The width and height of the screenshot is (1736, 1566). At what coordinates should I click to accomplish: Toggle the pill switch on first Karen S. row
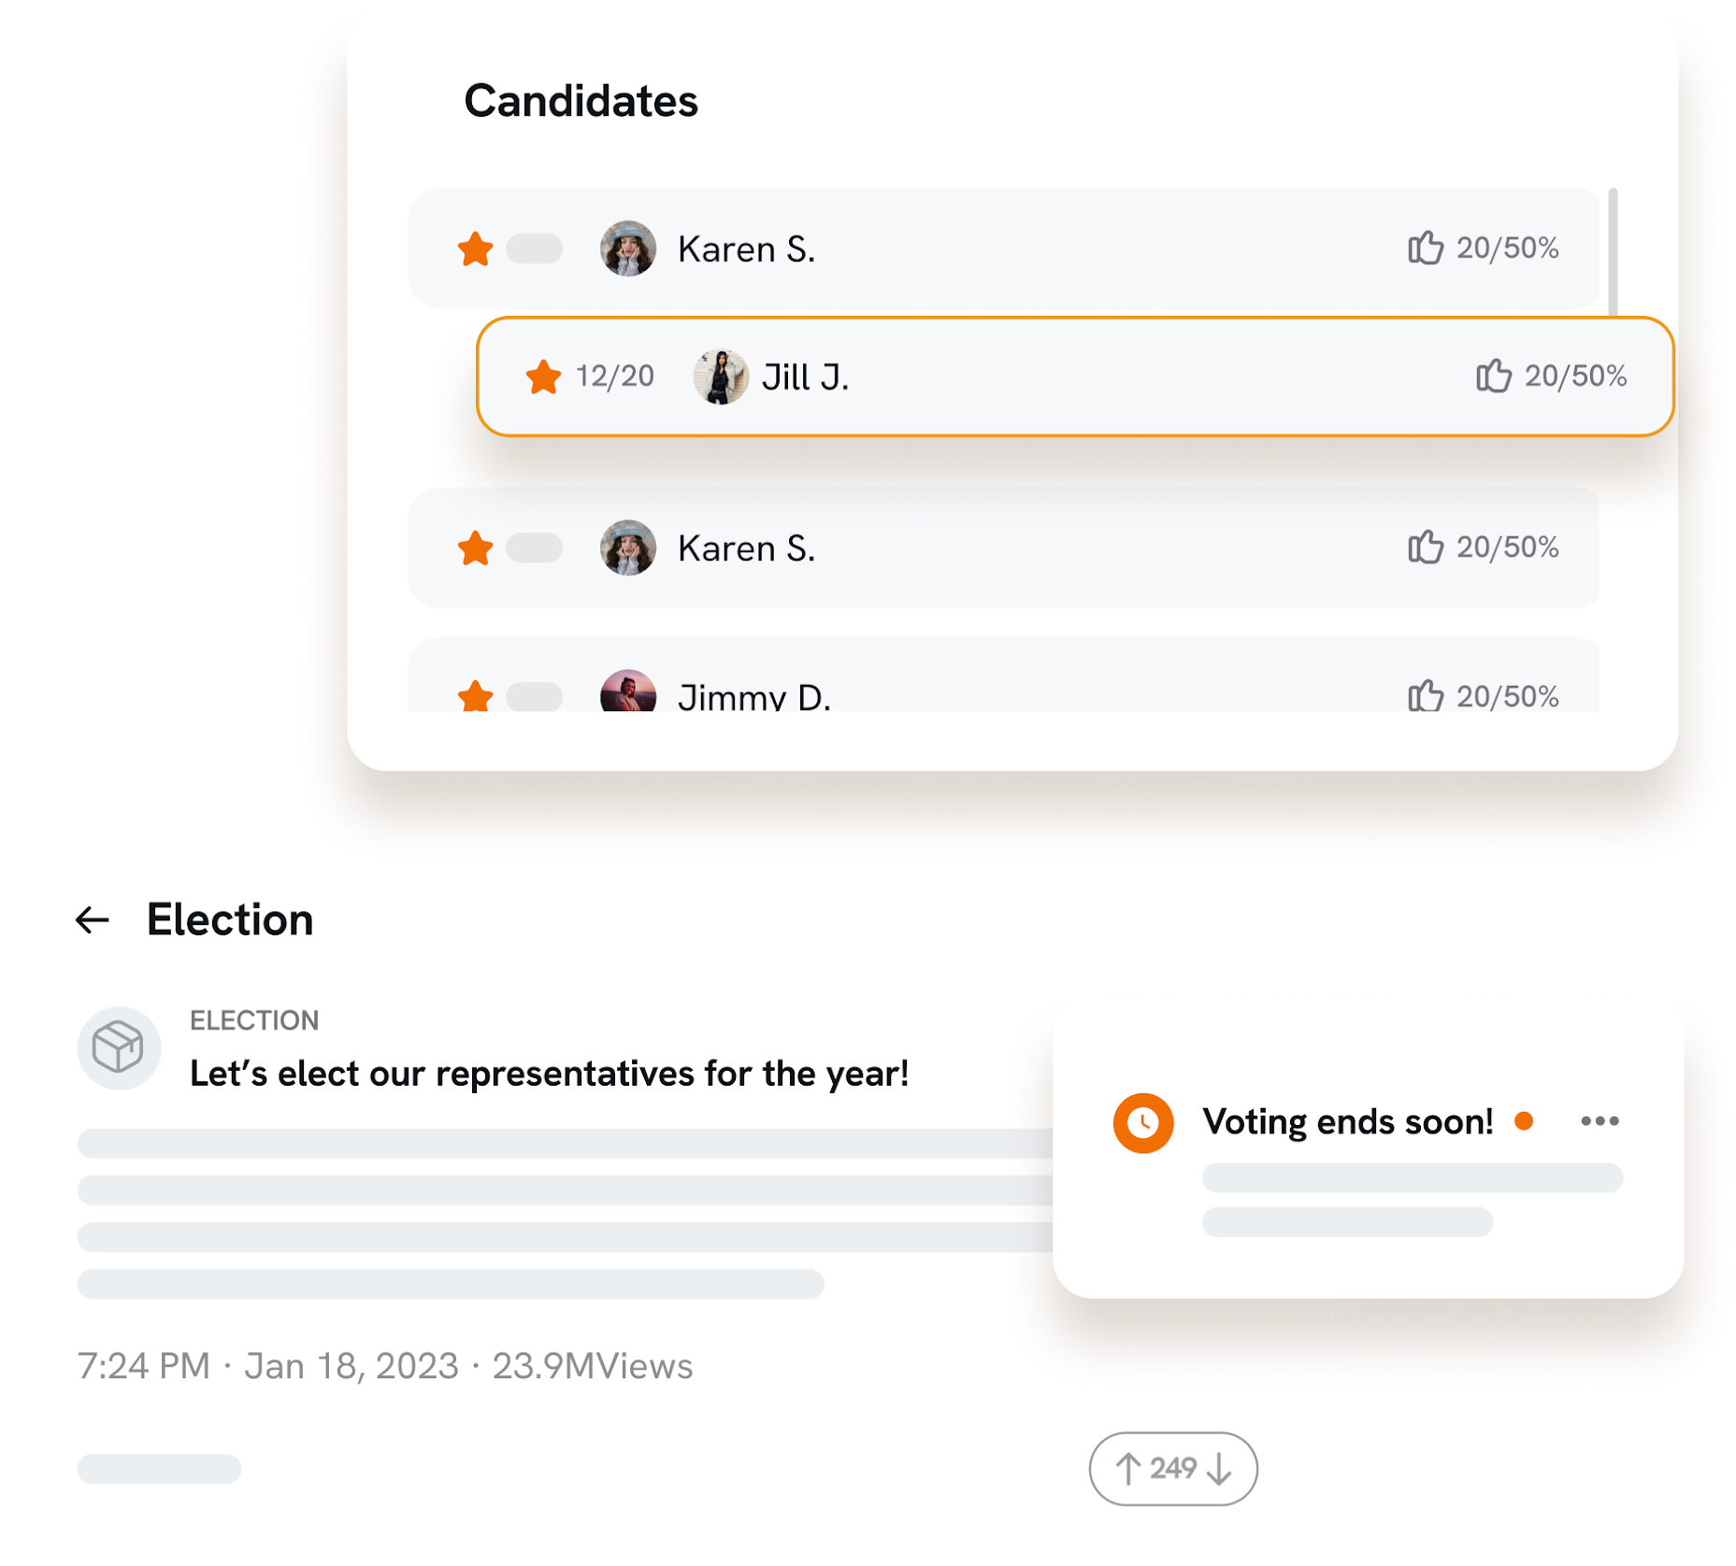534,249
